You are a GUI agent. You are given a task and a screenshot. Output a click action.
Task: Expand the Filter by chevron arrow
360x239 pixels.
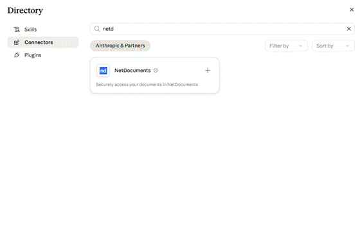point(300,46)
